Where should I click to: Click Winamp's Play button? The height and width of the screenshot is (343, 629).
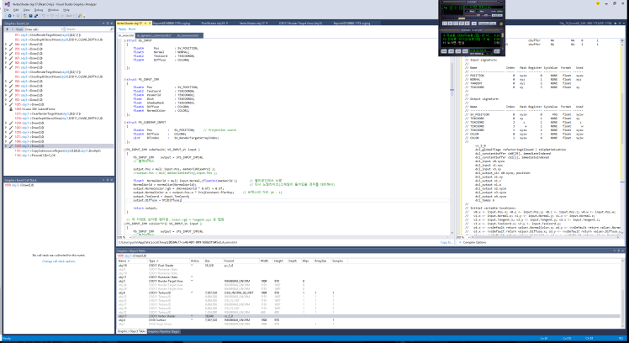[x=451, y=24]
